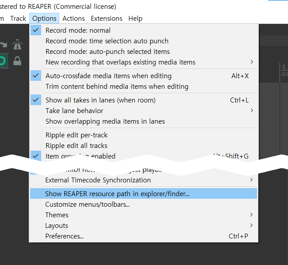Expand External Timecode Synchronization submenu

(144, 180)
